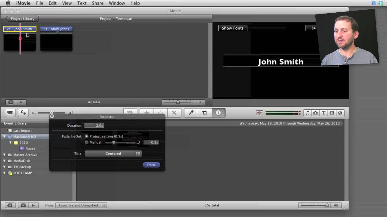Image resolution: width=387 pixels, height=217 pixels.
Task: Select Last Import in Event Library
Action: (22, 131)
